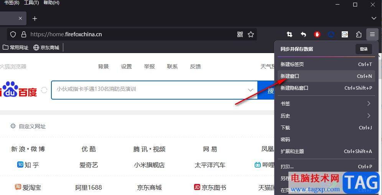Open 下载 from the menu
This screenshot has width=382, height=195.
(326, 127)
